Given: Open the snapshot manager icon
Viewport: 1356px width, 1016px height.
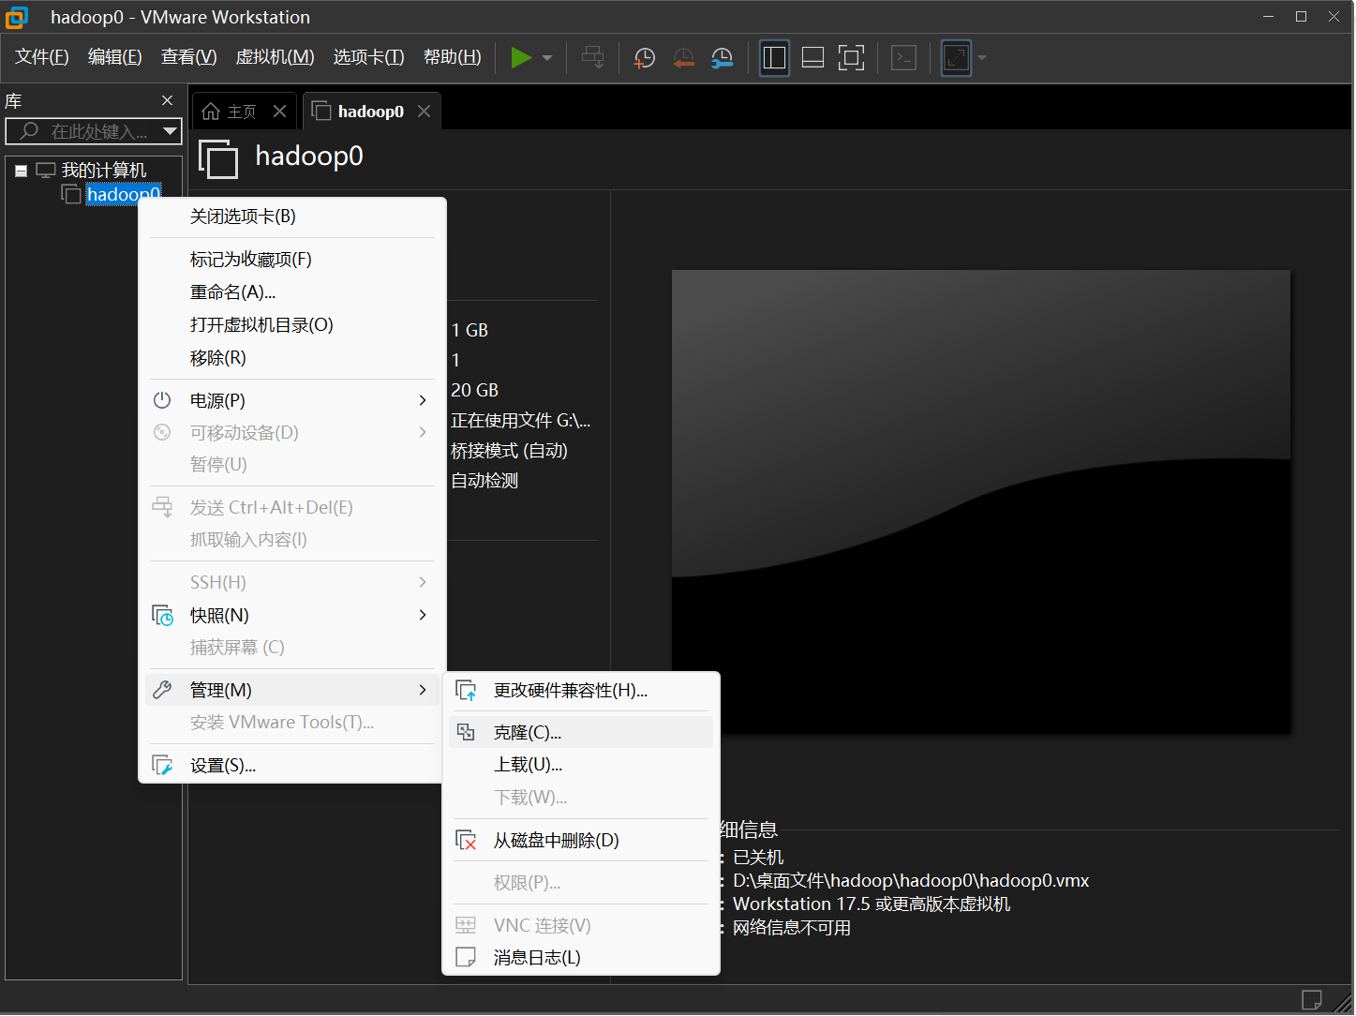Looking at the screenshot, I should pos(722,58).
